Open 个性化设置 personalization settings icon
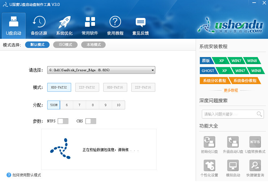268x182 pixels. coord(209,165)
